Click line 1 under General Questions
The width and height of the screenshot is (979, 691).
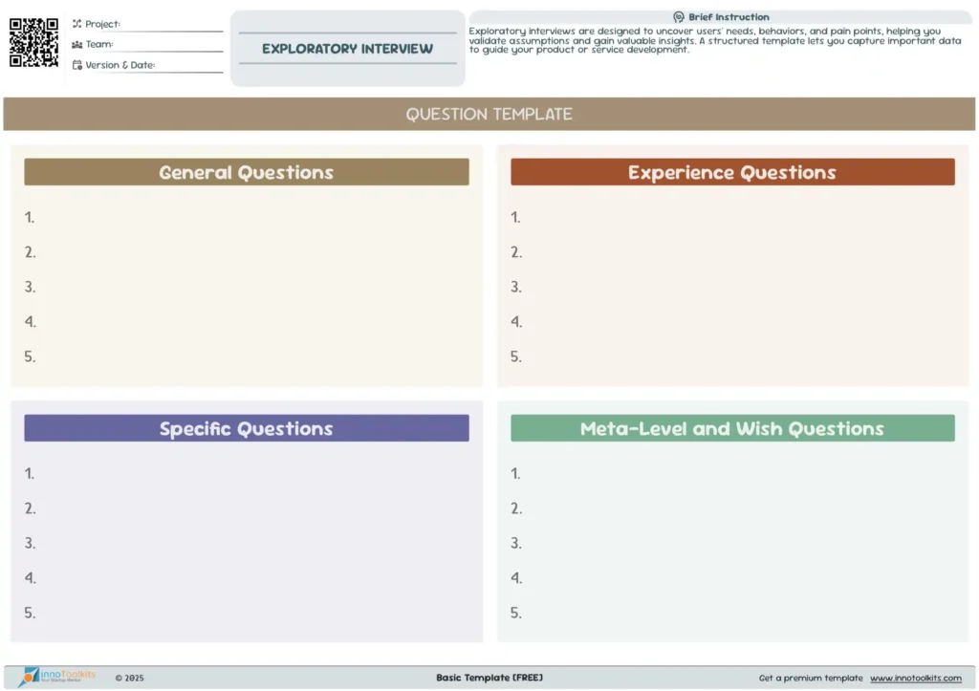[x=249, y=218]
